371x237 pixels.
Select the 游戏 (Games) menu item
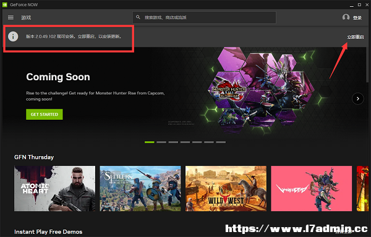[x=26, y=18]
